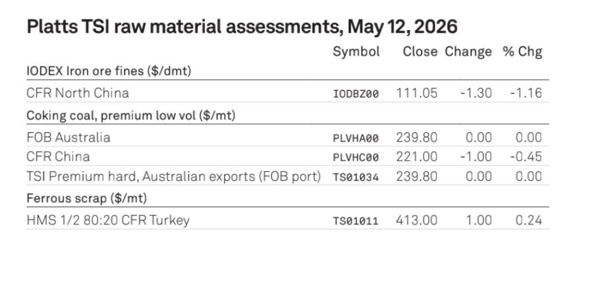Select the HMS 1/2 80:20 CFR Turkey row
The image size is (597, 290).
click(288, 220)
